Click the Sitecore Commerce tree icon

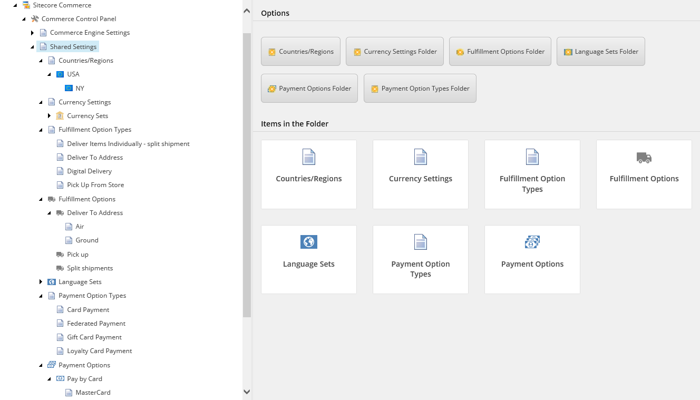tap(26, 5)
